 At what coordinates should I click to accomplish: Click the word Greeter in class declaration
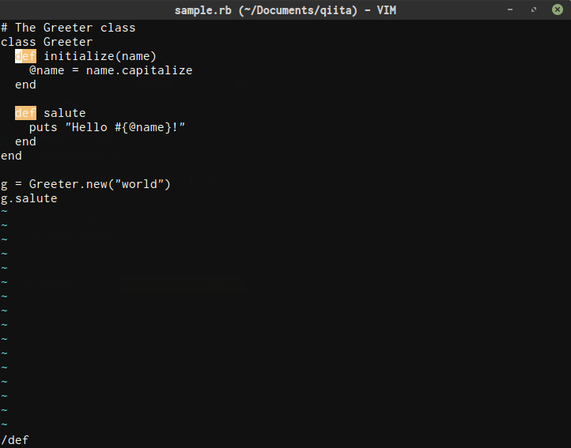pos(68,42)
